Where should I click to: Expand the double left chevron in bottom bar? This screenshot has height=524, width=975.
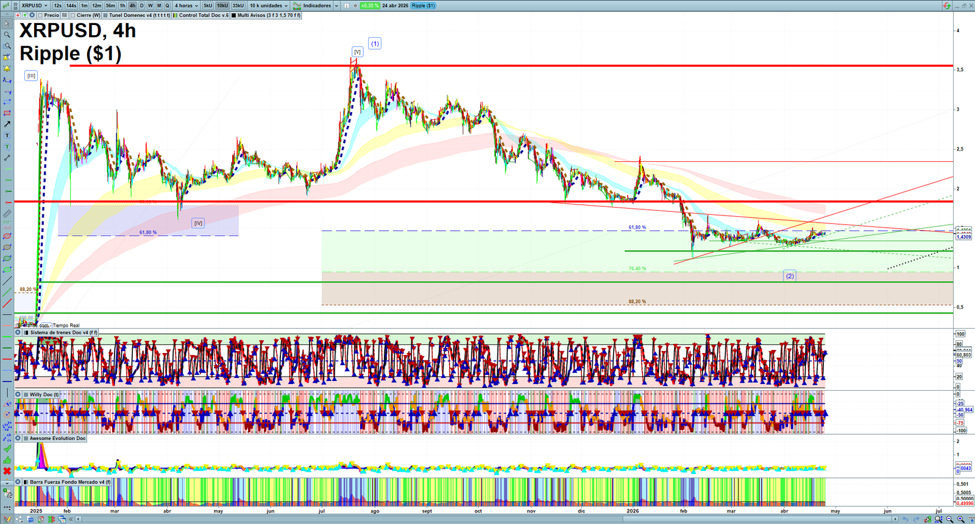tap(71, 519)
